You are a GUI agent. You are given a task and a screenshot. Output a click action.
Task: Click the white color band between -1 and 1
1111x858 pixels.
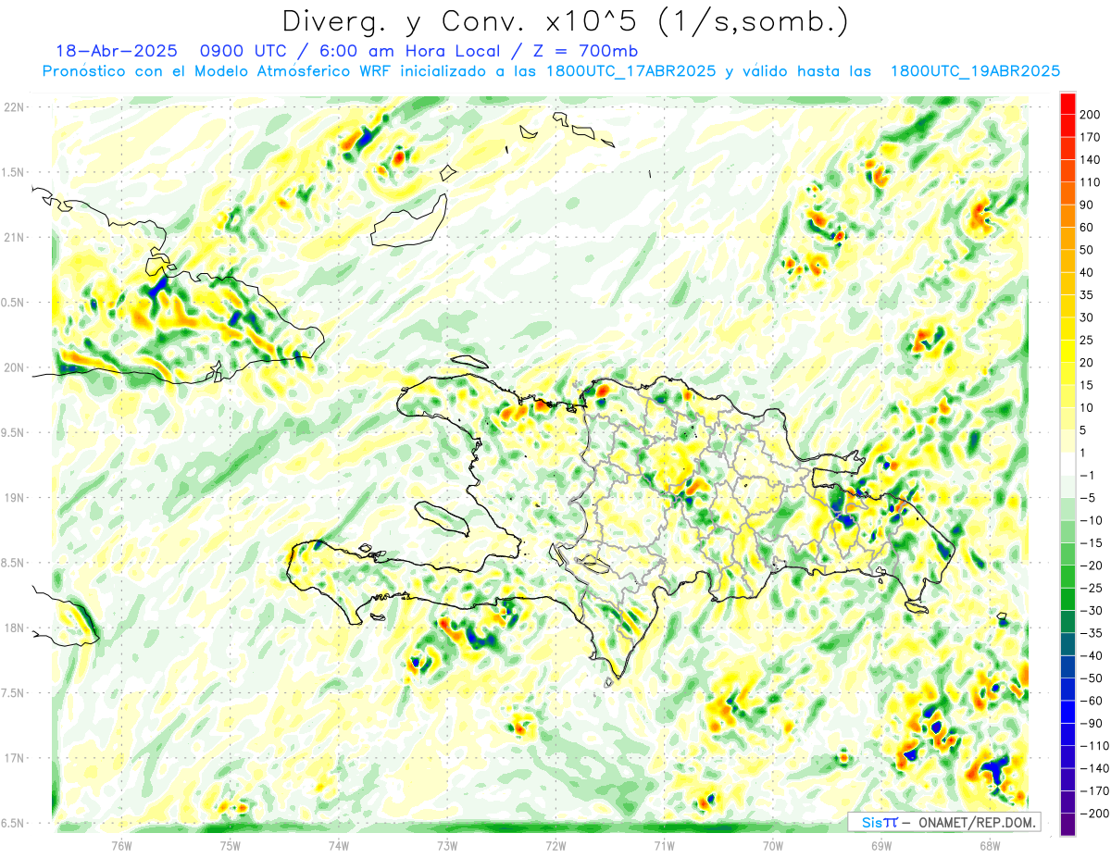(1068, 465)
